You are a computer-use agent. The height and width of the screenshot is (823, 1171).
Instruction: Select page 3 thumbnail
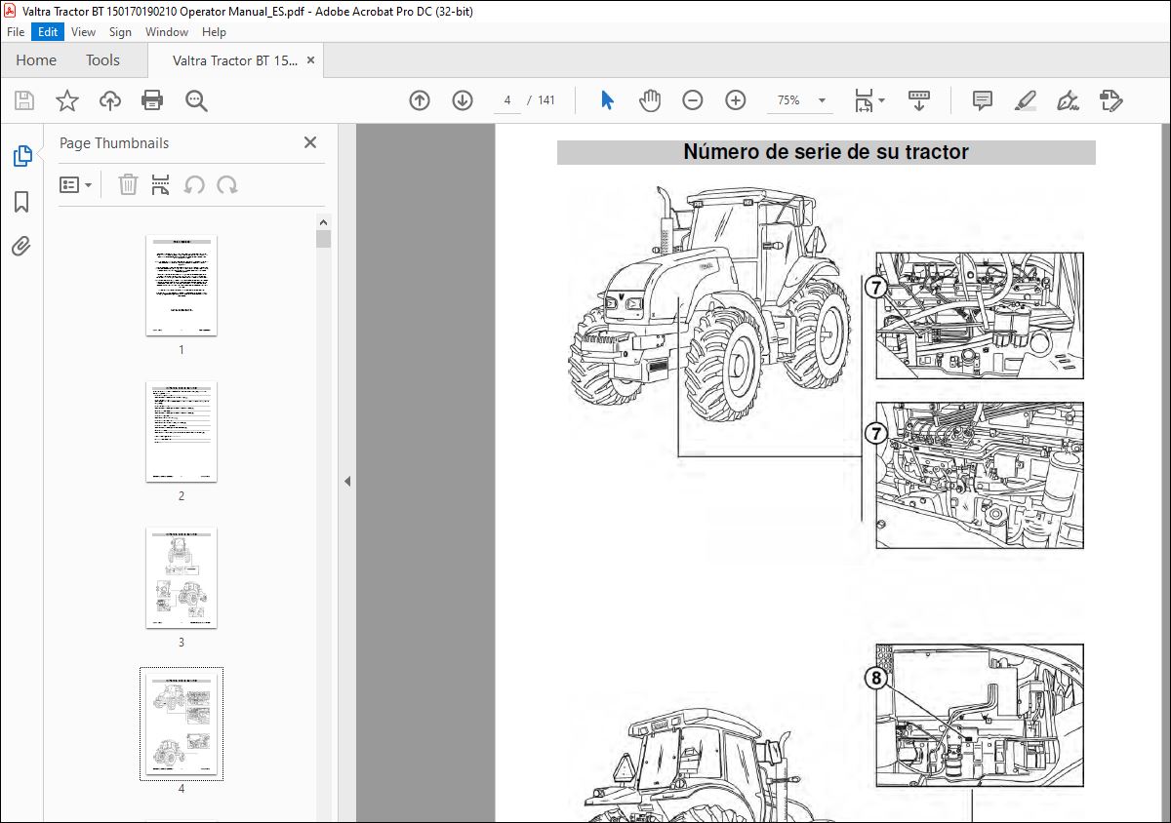pyautogui.click(x=182, y=578)
